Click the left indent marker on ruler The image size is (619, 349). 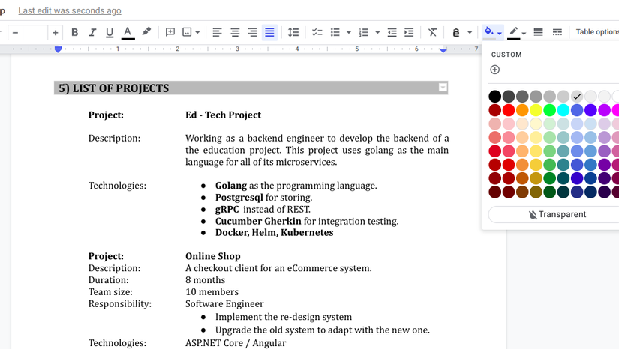(x=58, y=49)
